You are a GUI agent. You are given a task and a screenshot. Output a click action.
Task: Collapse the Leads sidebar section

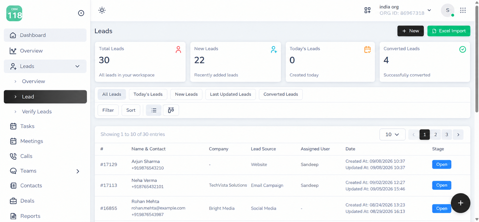45,66
